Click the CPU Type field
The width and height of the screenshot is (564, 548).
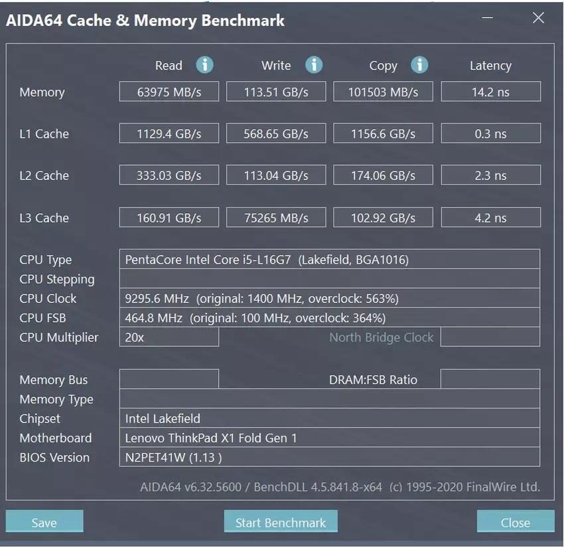pyautogui.click(x=329, y=259)
